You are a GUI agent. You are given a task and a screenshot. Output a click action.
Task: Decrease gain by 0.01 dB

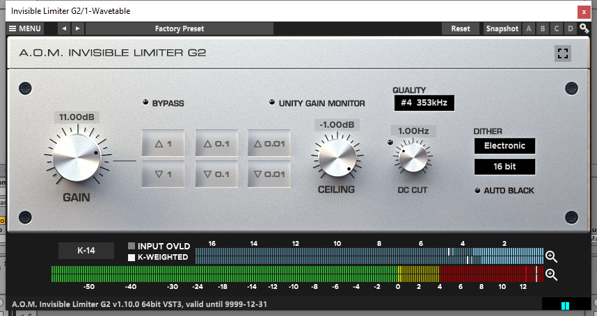[269, 174]
